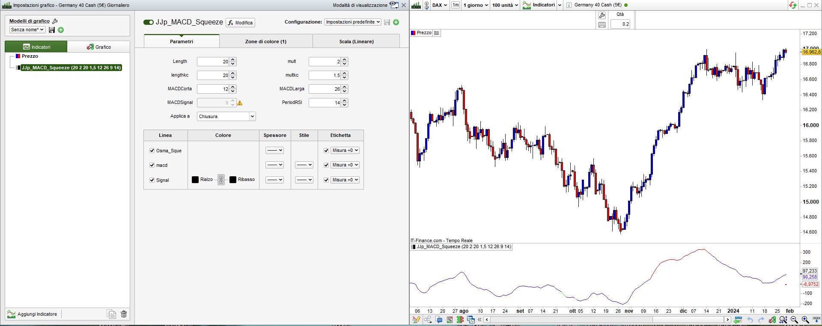Toggle the macd label checkbox
The image size is (822, 326).
click(326, 165)
